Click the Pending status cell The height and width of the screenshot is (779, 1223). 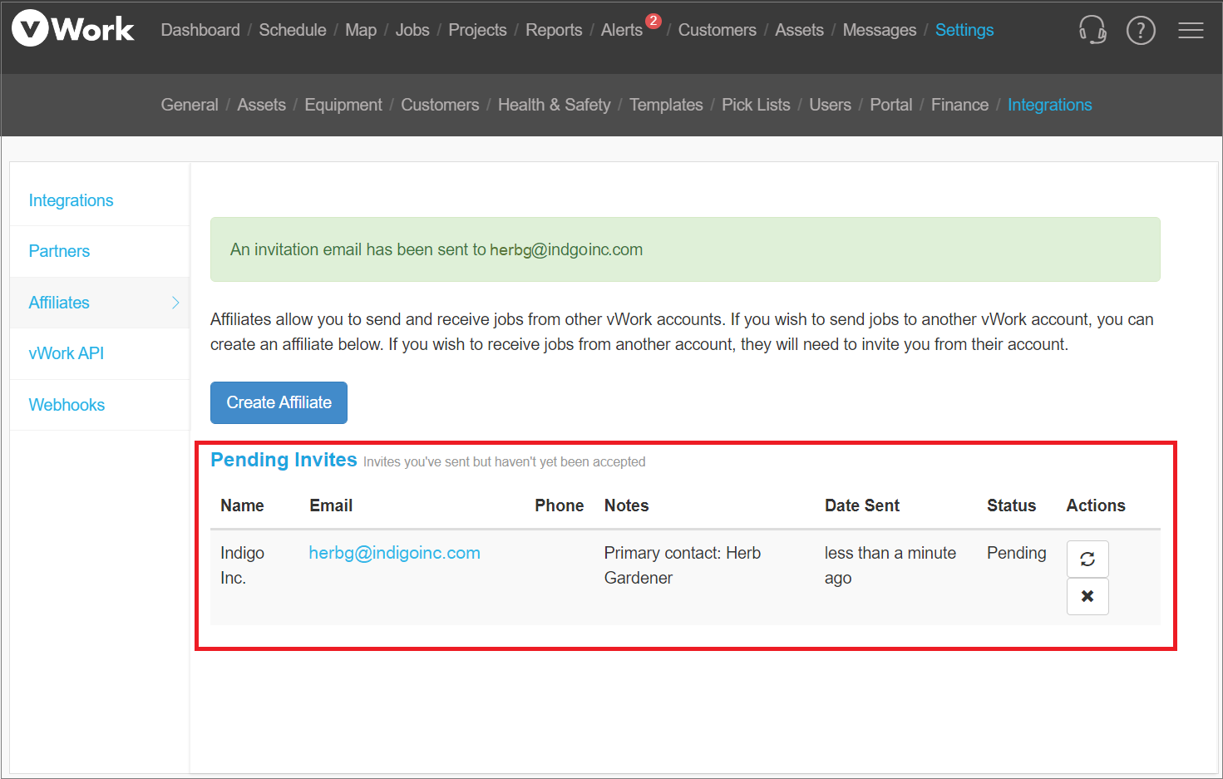[1016, 553]
